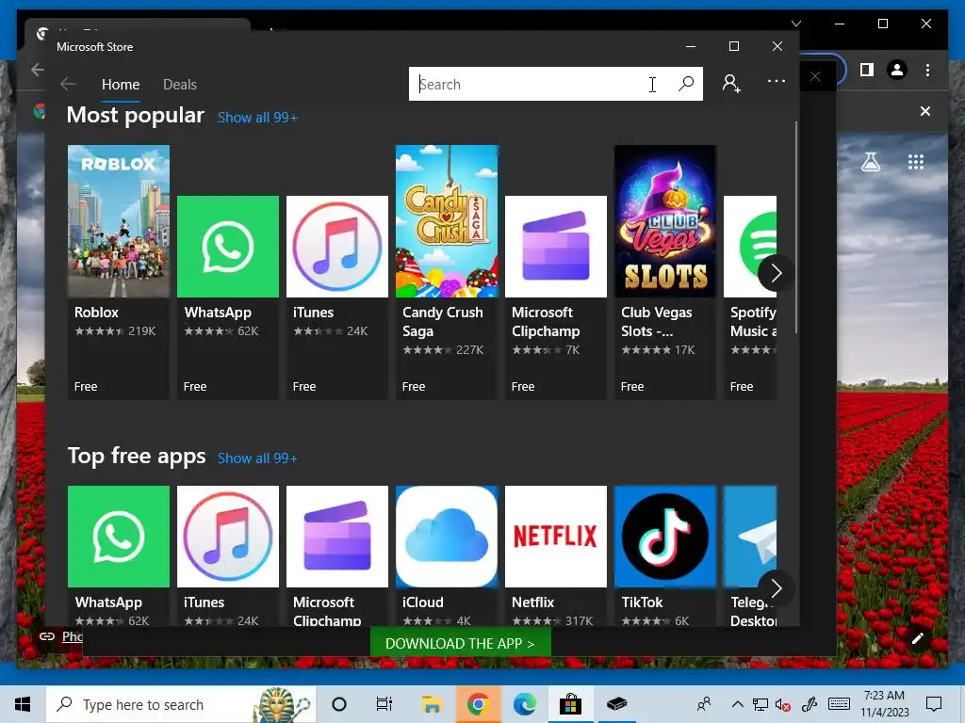Dismiss the Chrome bar with the X below toolbar
Image resolution: width=965 pixels, height=723 pixels.
(x=925, y=111)
